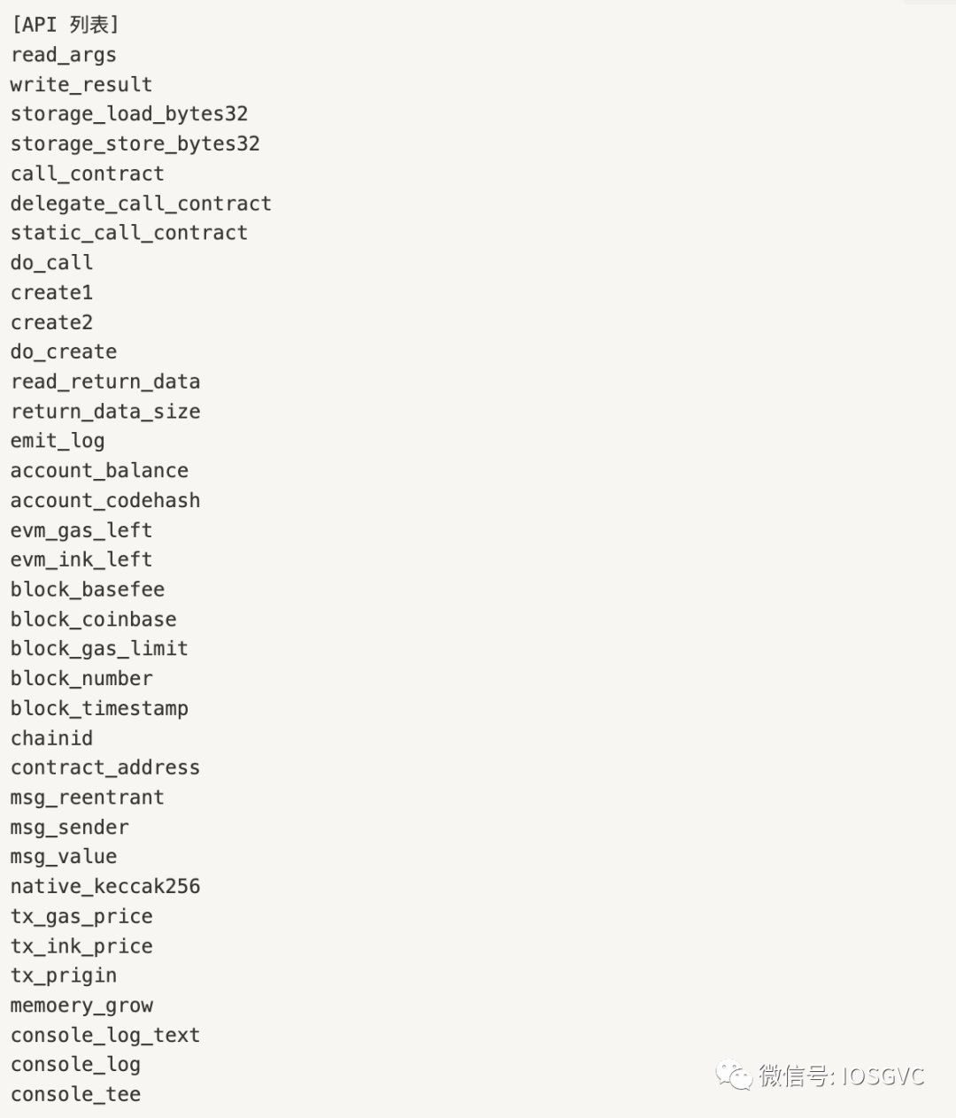
Task: Click the [API 列表] heading
Action: click(x=65, y=25)
